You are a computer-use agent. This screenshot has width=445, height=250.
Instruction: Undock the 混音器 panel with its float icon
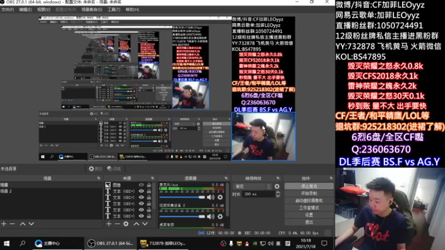pos(226,178)
